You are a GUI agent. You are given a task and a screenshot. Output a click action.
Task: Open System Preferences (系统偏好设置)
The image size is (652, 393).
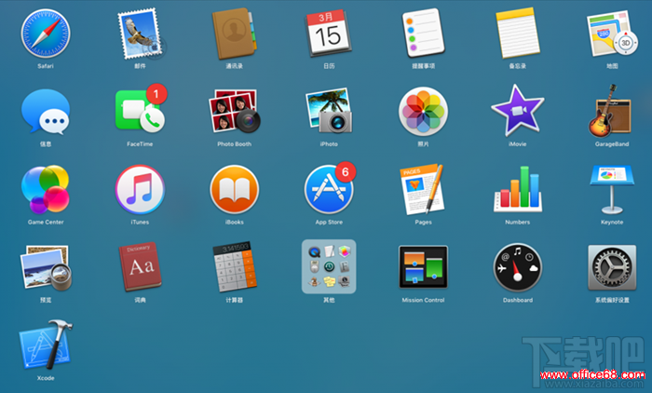point(612,267)
